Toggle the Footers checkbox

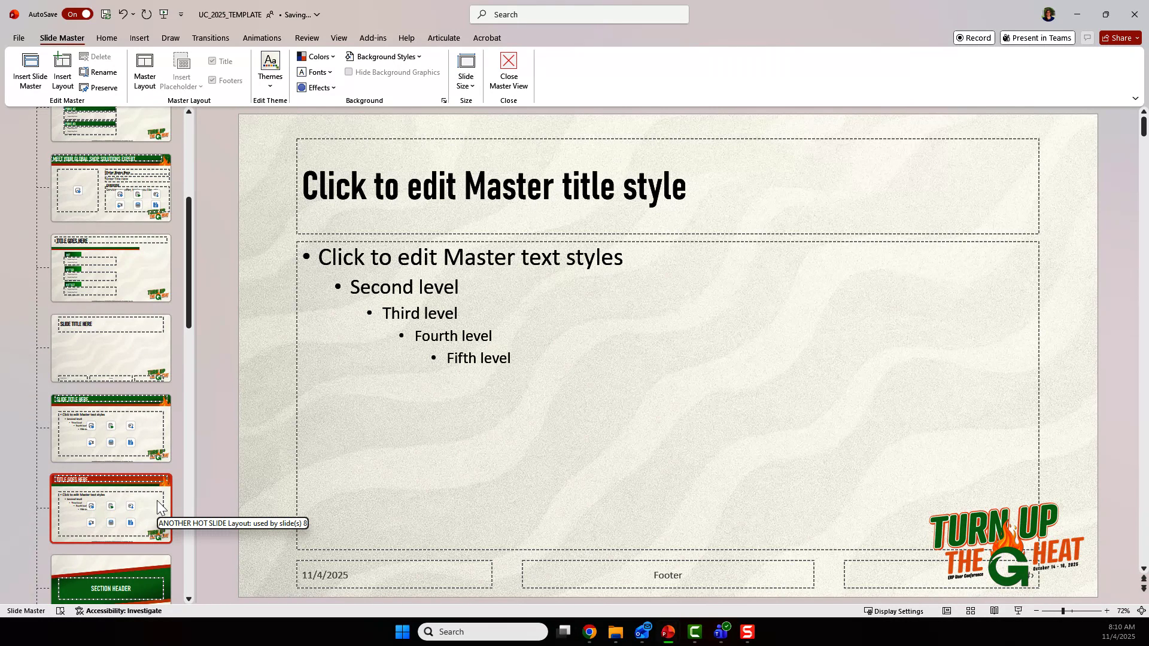212,80
